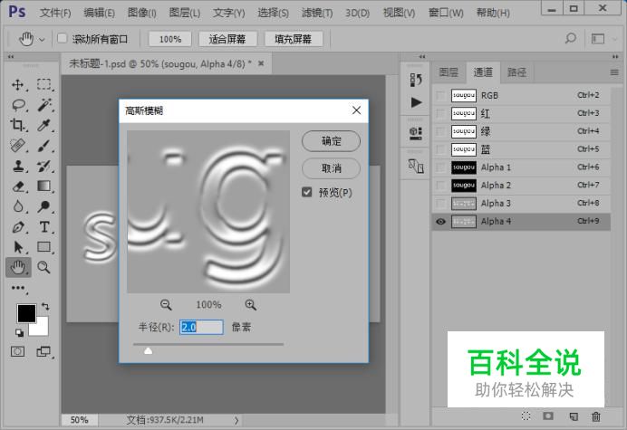
Task: Open the 选择 (Select) menu
Action: coord(273,13)
